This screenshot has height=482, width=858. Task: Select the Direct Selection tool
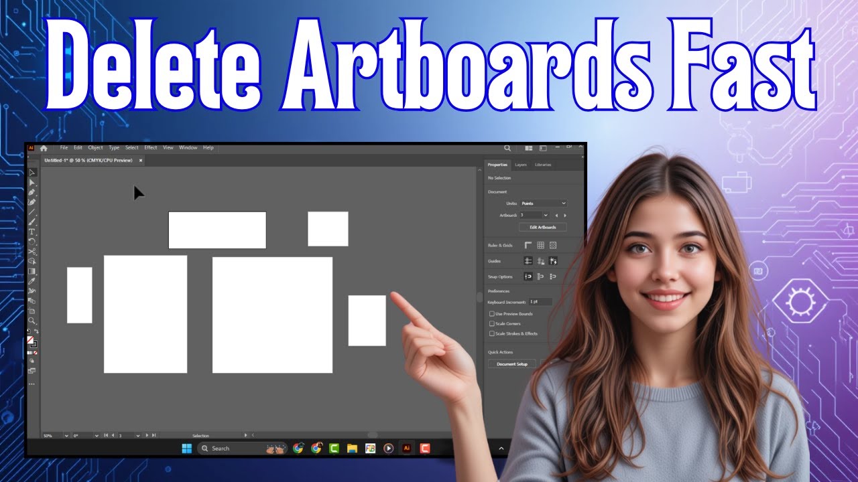pos(32,182)
